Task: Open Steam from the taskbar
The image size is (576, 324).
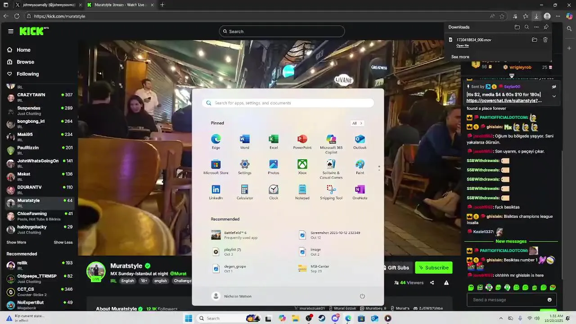Action: click(322, 319)
